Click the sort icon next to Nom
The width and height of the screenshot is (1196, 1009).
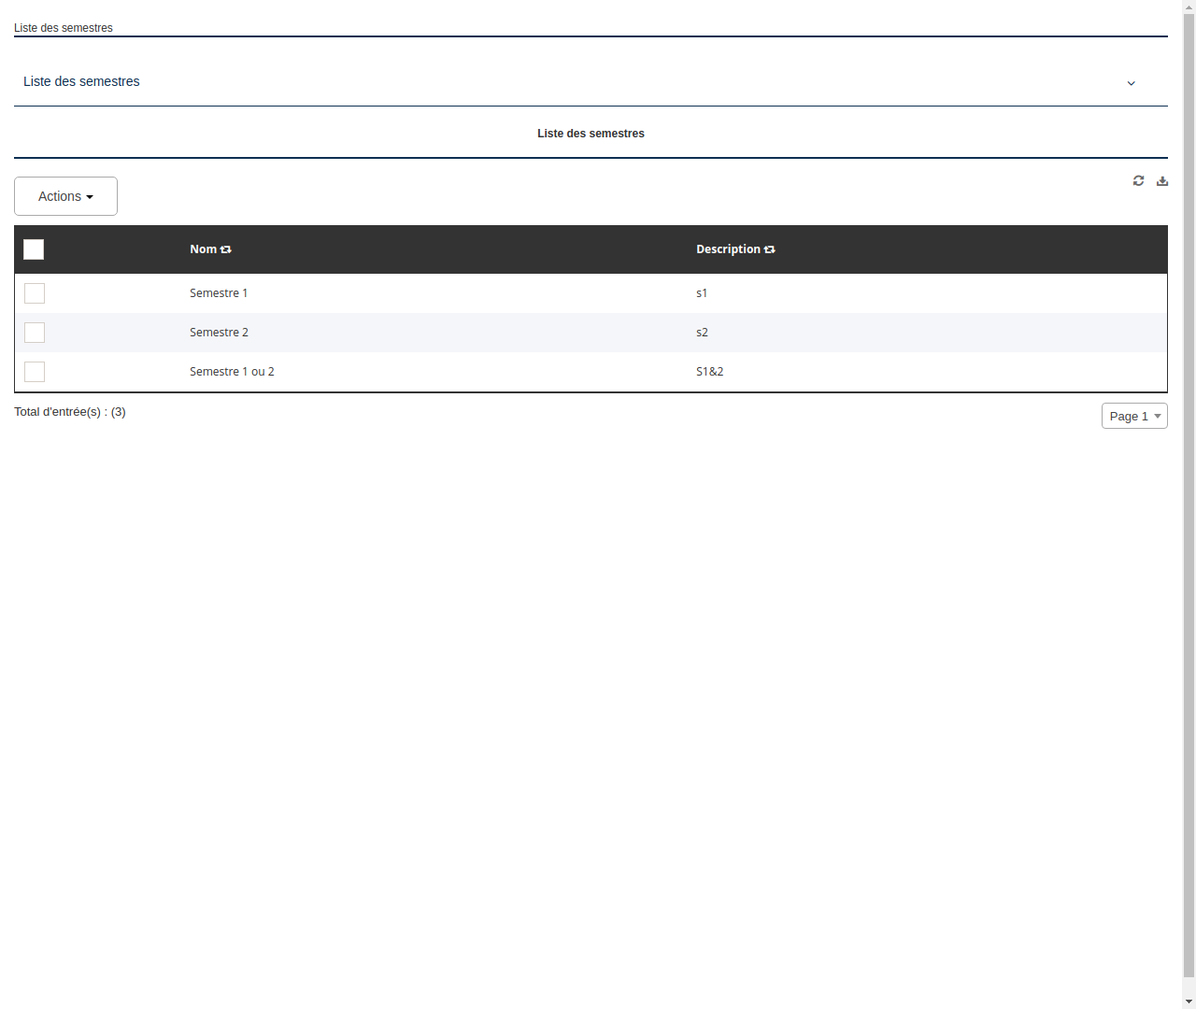[x=226, y=249]
